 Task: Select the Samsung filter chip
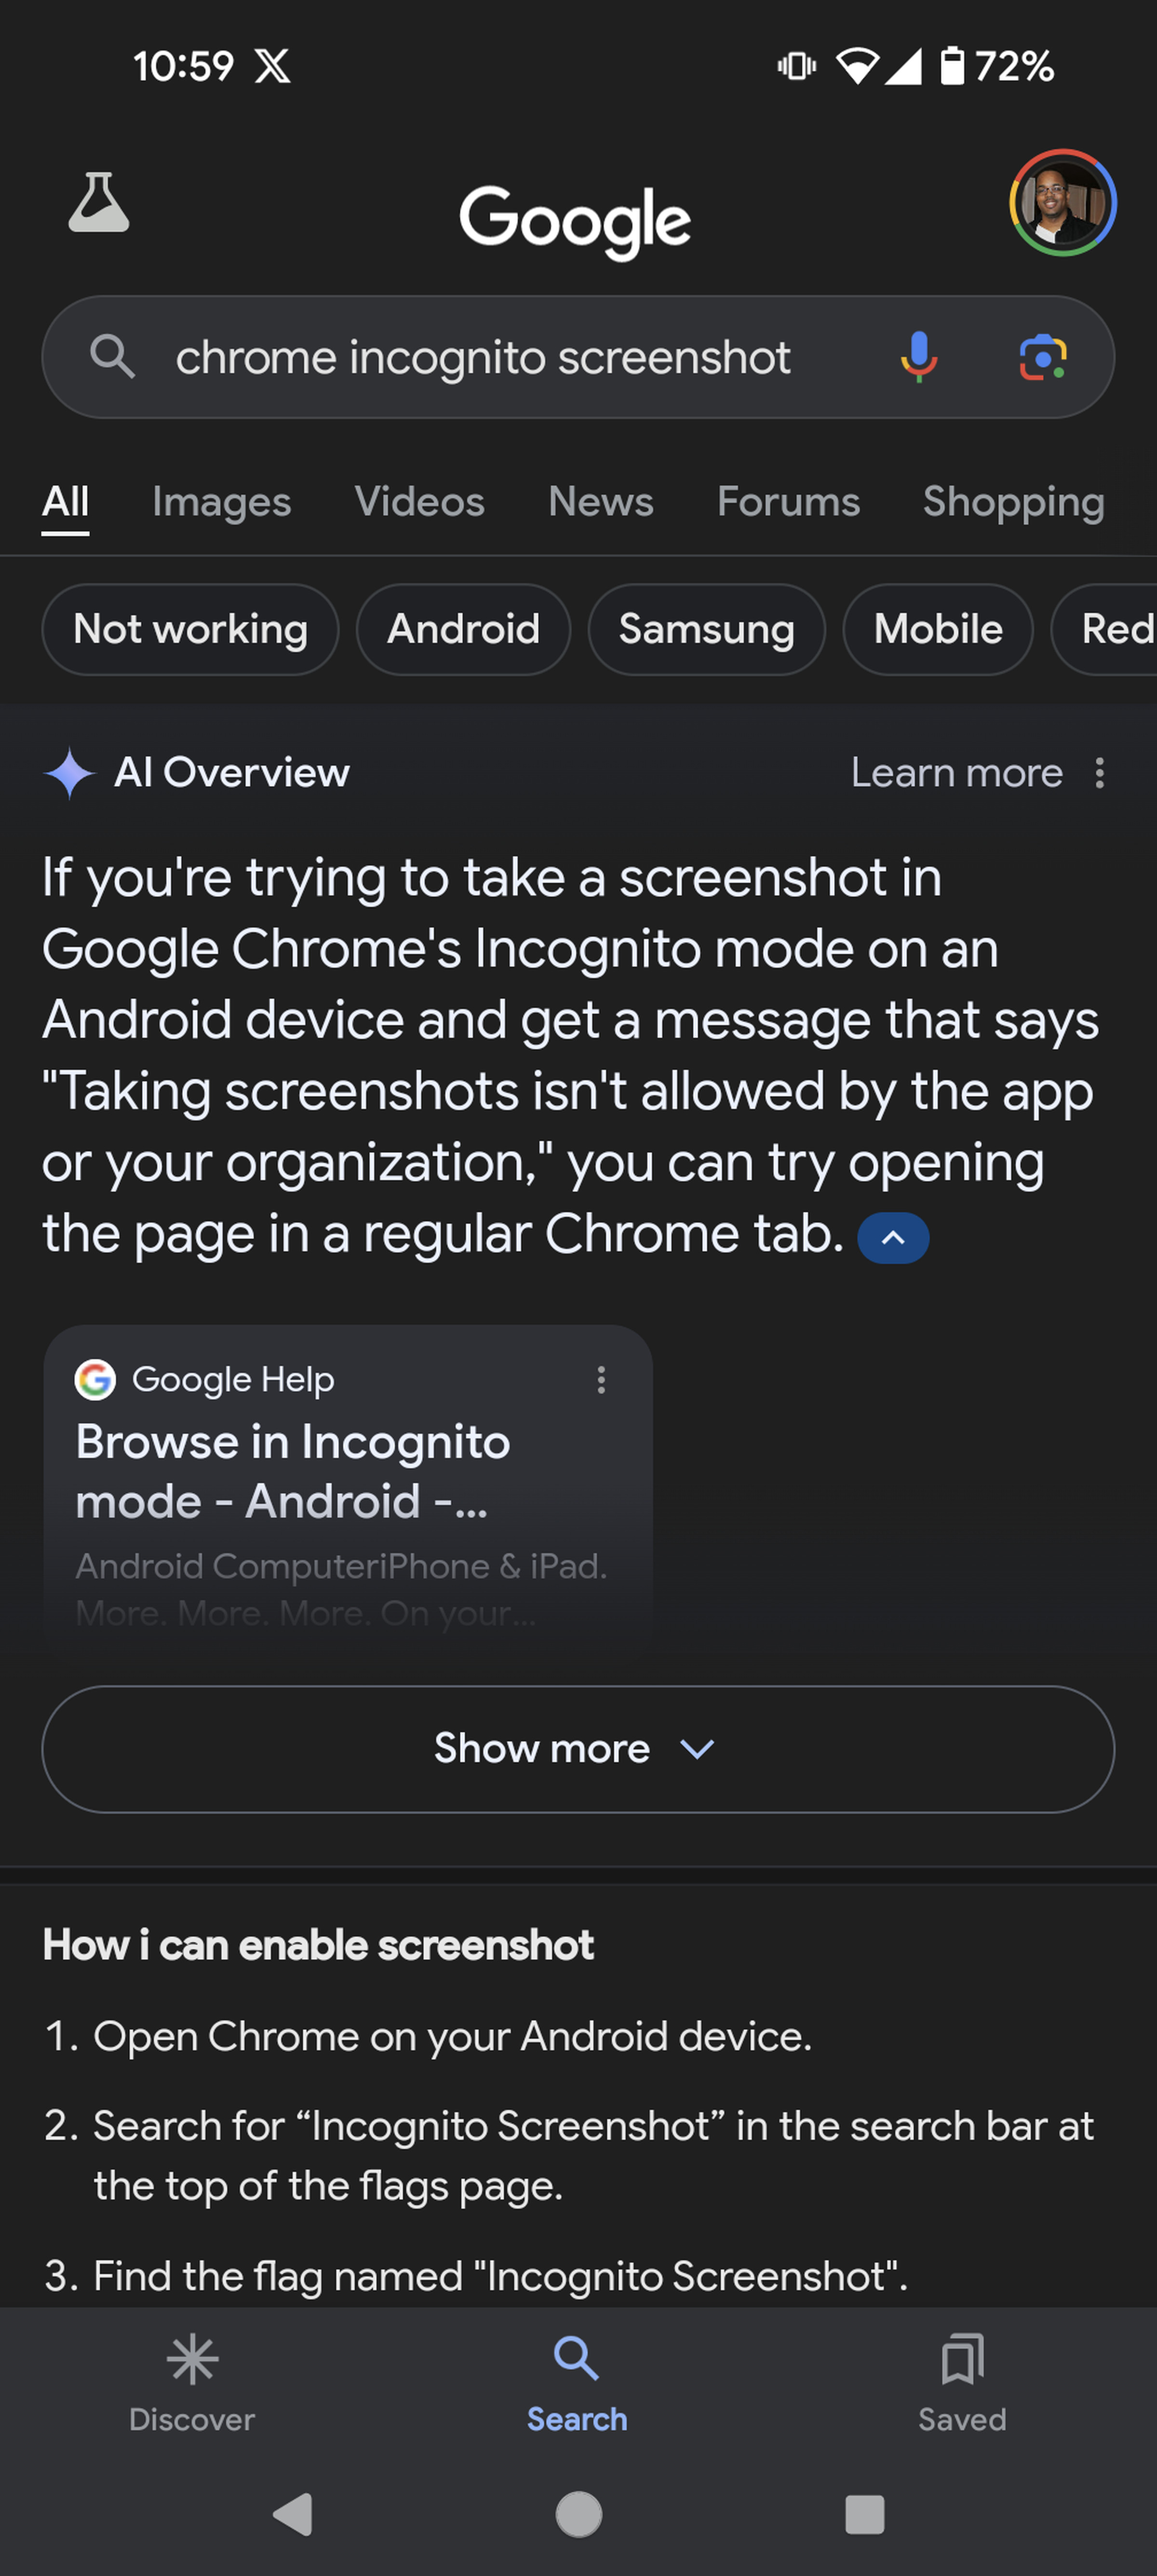[705, 629]
